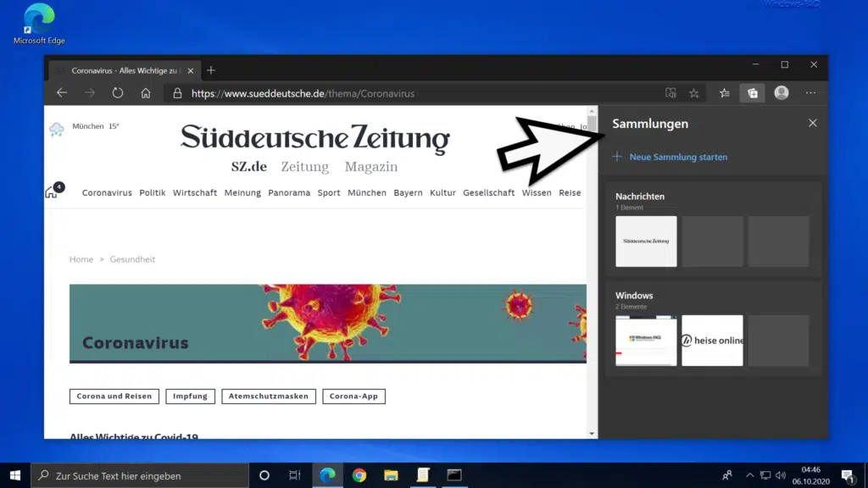This screenshot has width=868, height=488.
Task: Click the taskbar clock and date
Action: (x=810, y=475)
